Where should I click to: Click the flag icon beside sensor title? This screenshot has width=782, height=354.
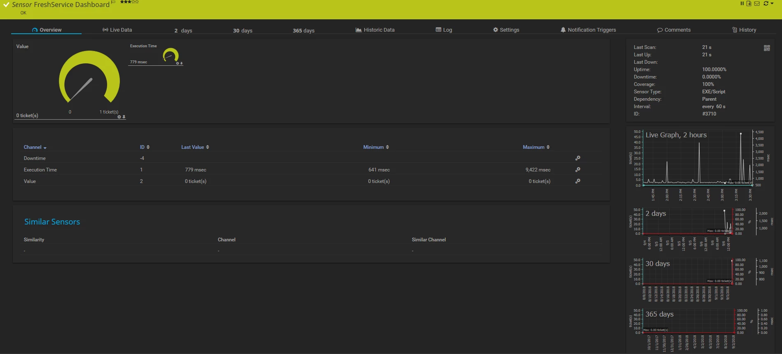pos(113,2)
